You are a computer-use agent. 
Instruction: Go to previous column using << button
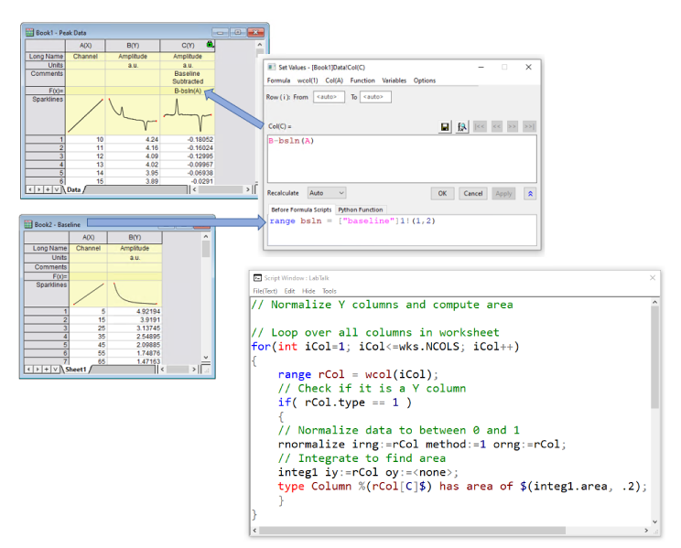(496, 126)
